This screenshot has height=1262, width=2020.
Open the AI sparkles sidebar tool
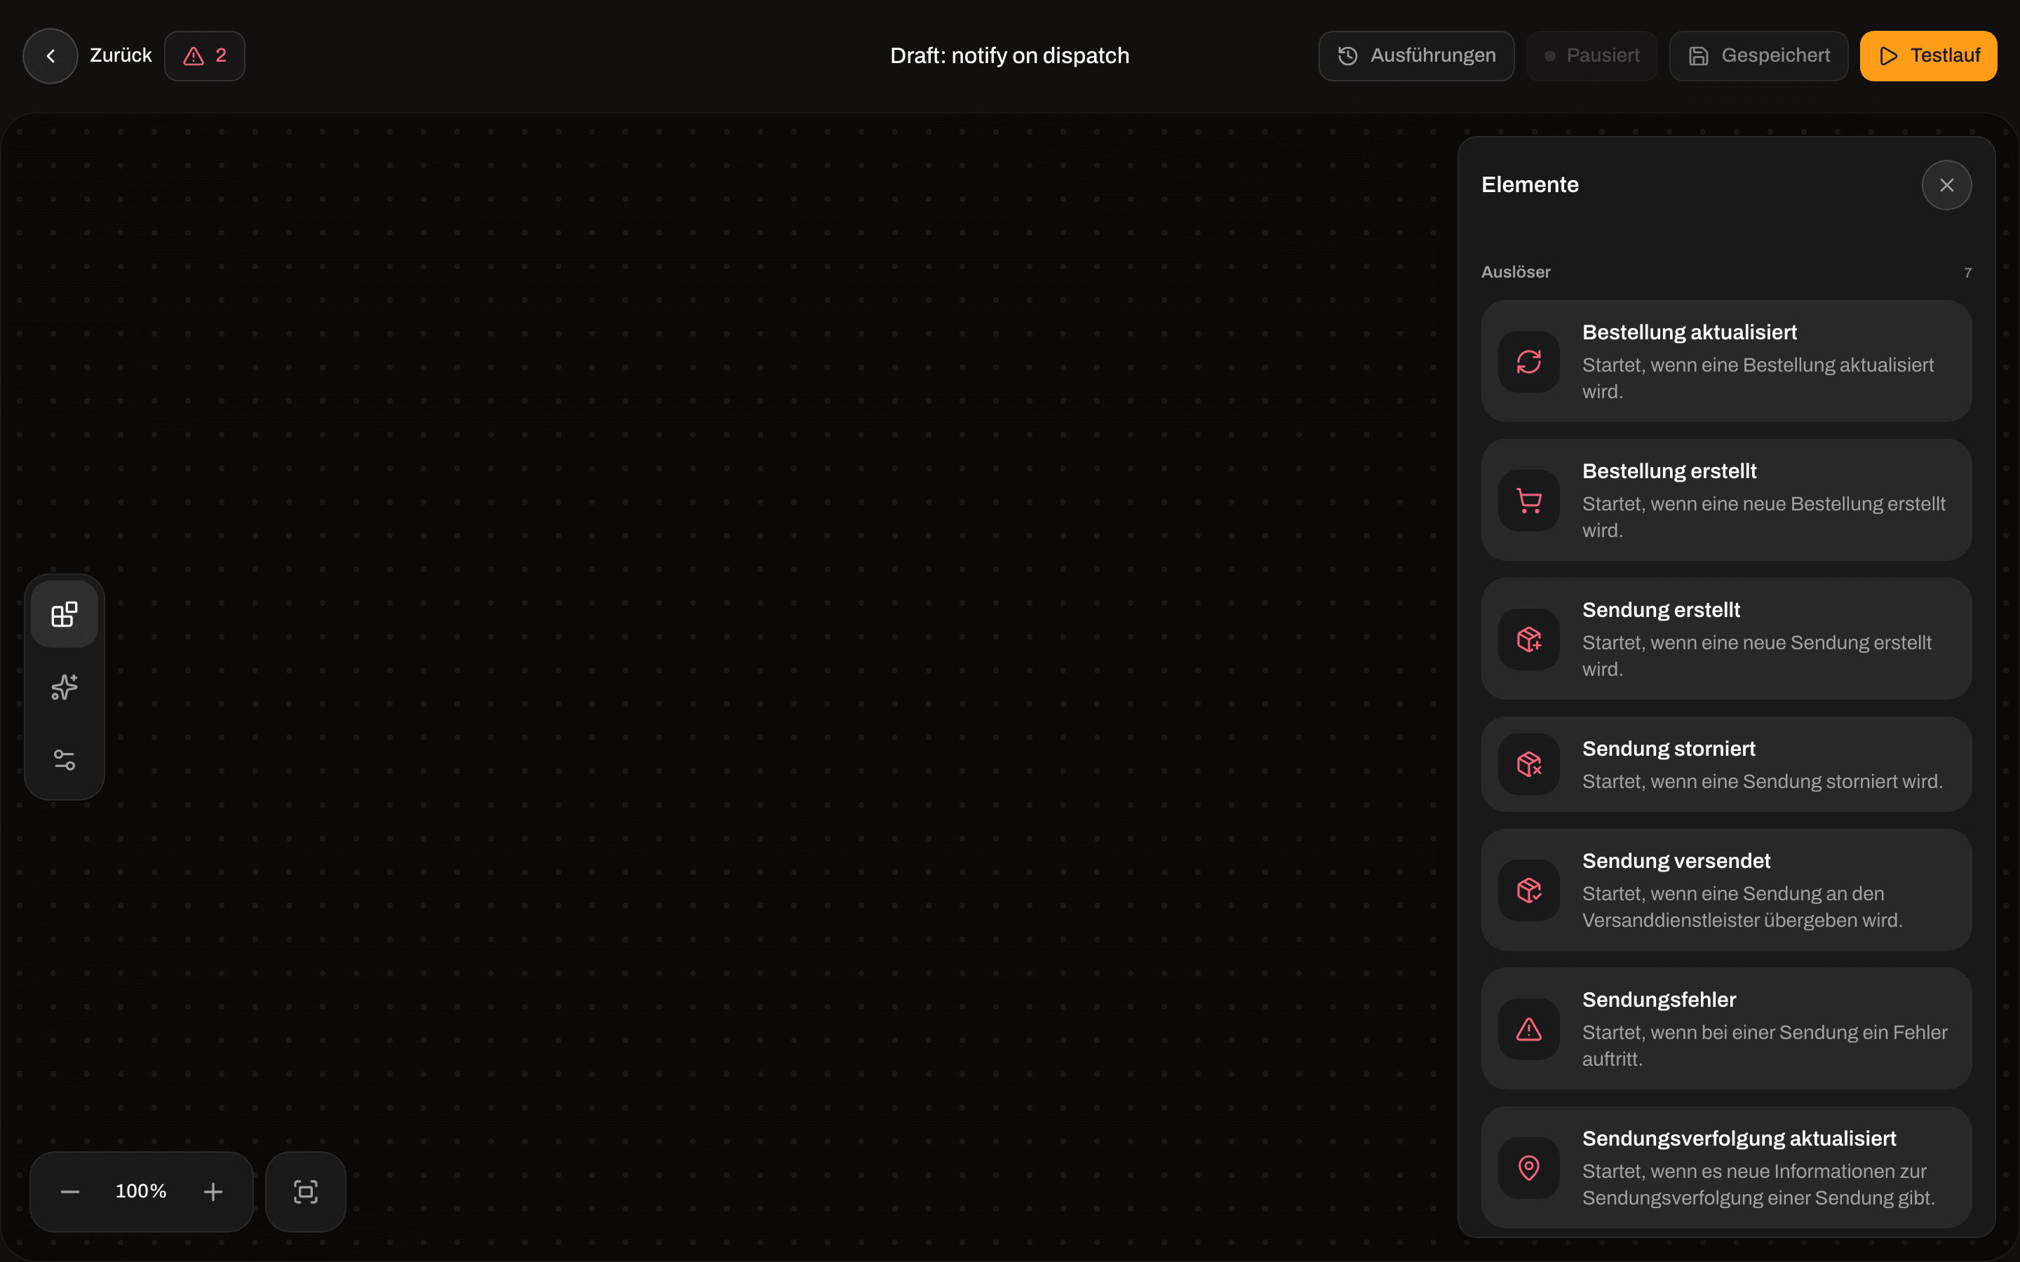click(x=65, y=687)
